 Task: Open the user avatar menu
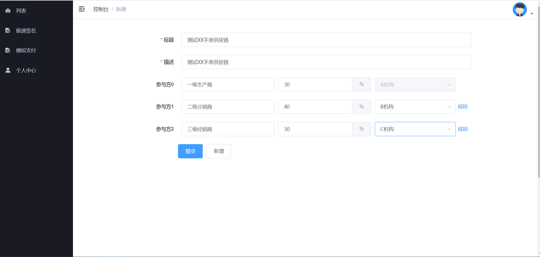coord(520,9)
